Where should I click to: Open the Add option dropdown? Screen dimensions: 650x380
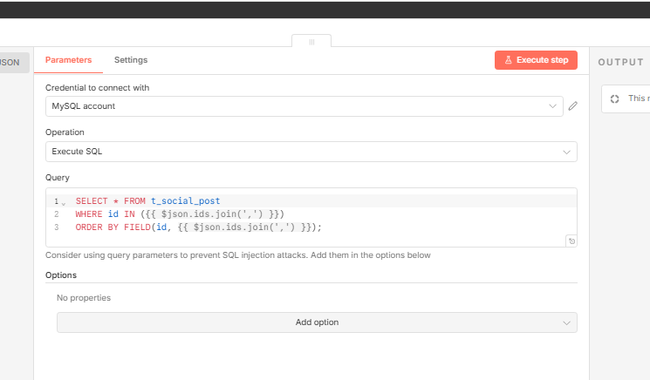pos(316,322)
